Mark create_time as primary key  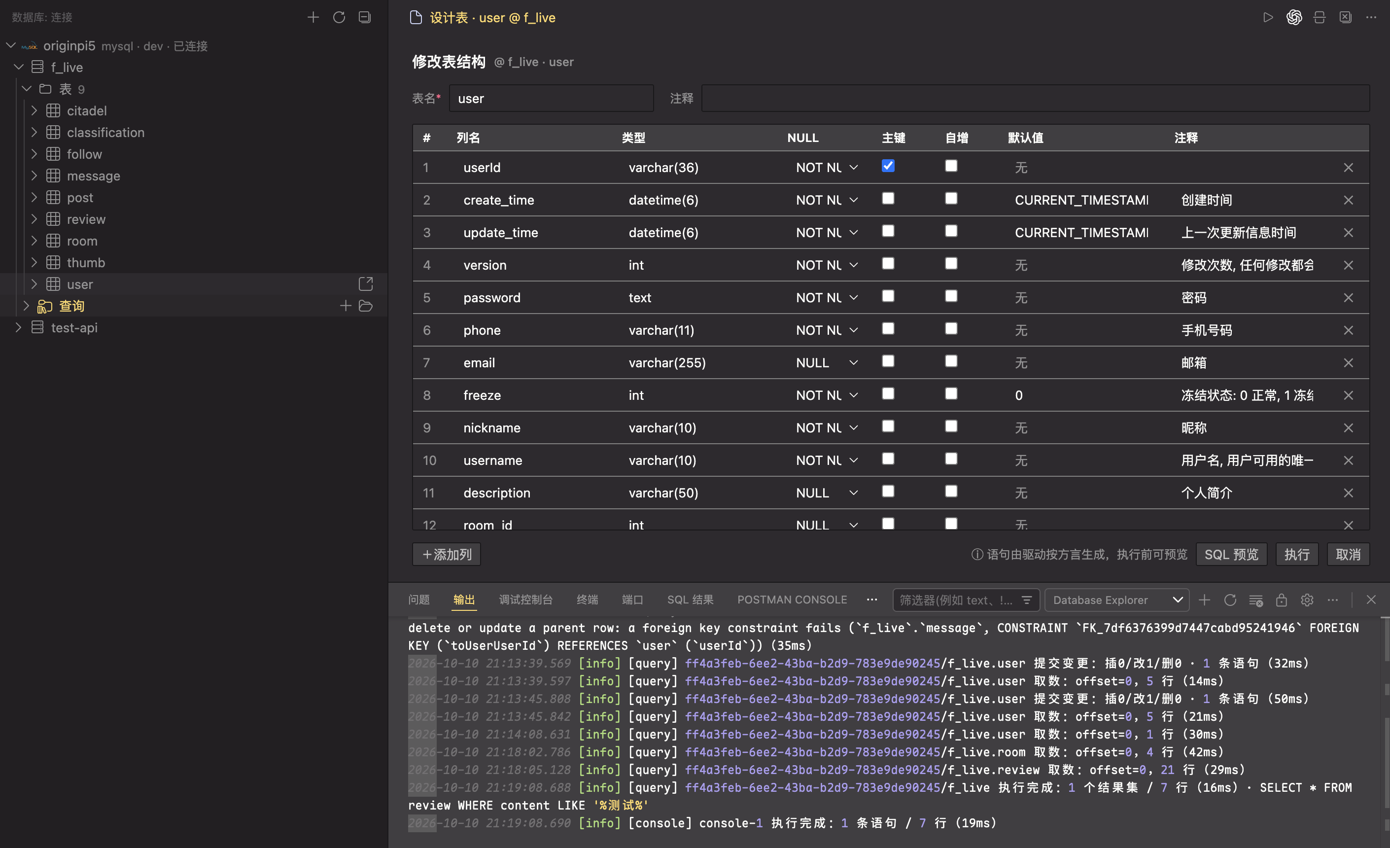point(888,199)
